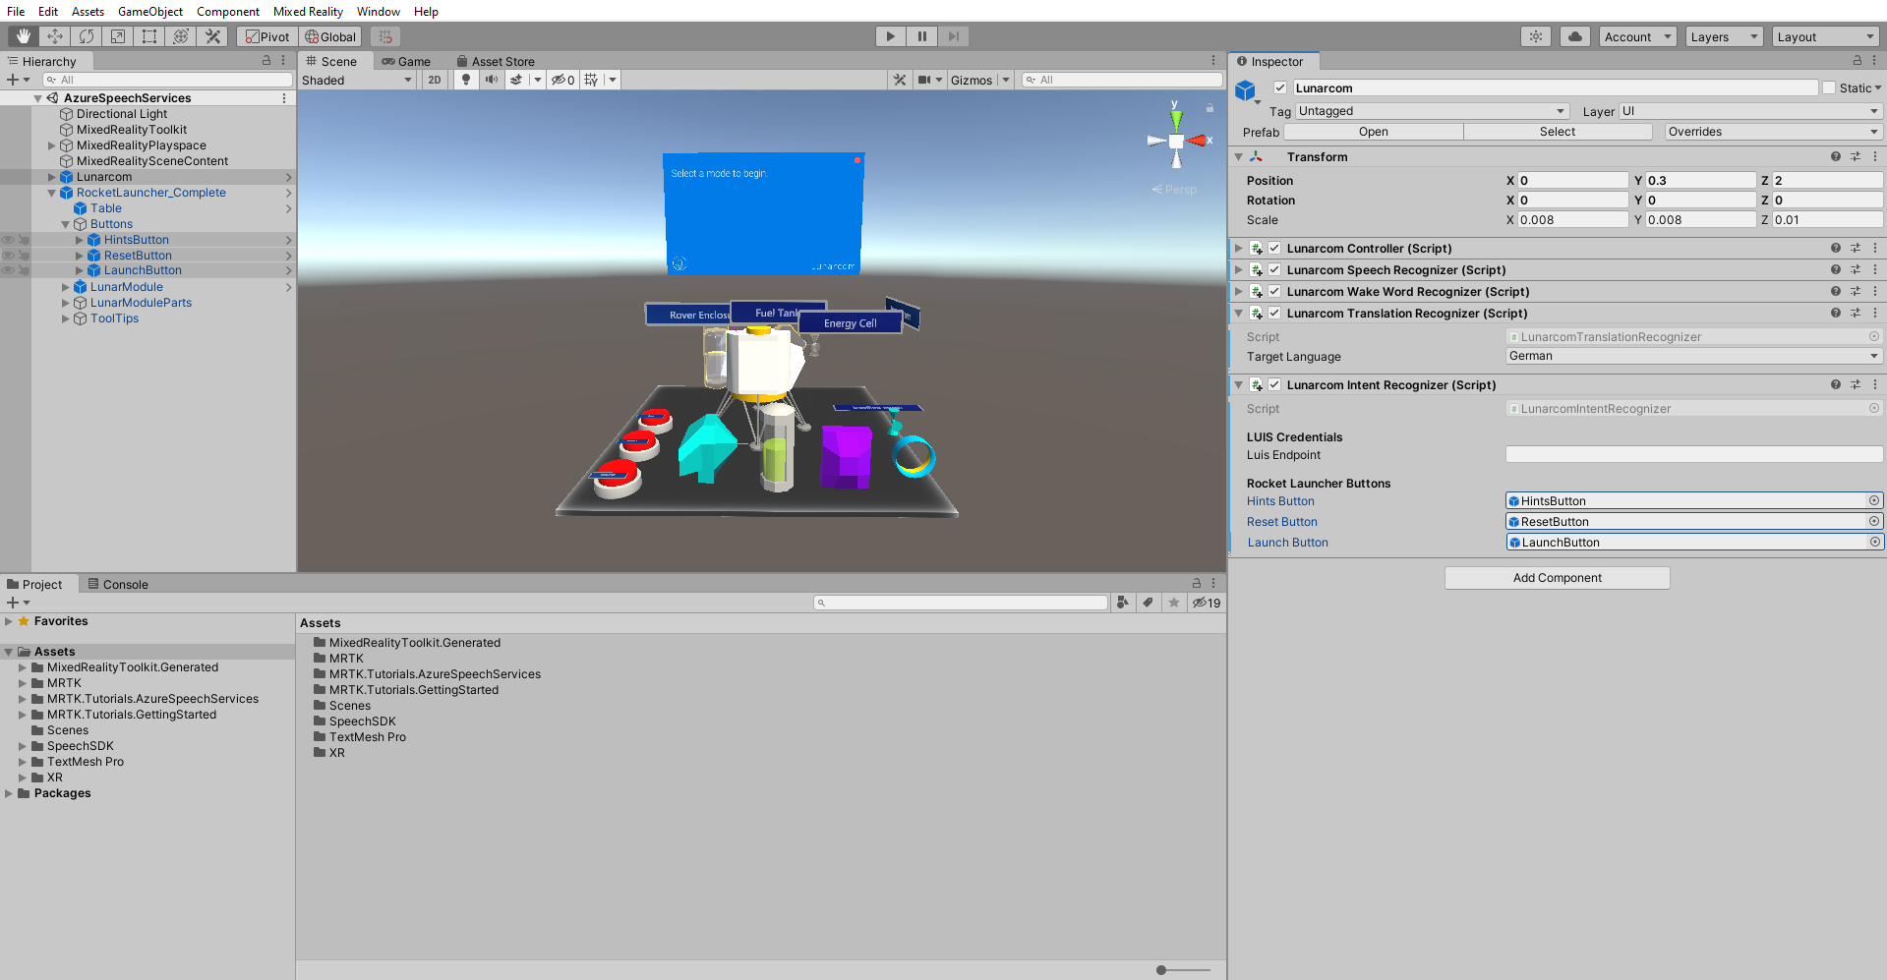The width and height of the screenshot is (1887, 980).
Task: Open the Gizmos dropdown
Action: pyautogui.click(x=979, y=80)
